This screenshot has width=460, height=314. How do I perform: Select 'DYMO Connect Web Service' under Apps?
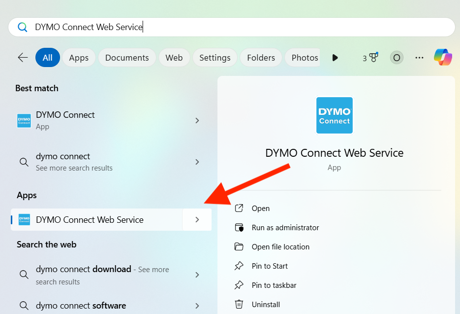tap(97, 220)
